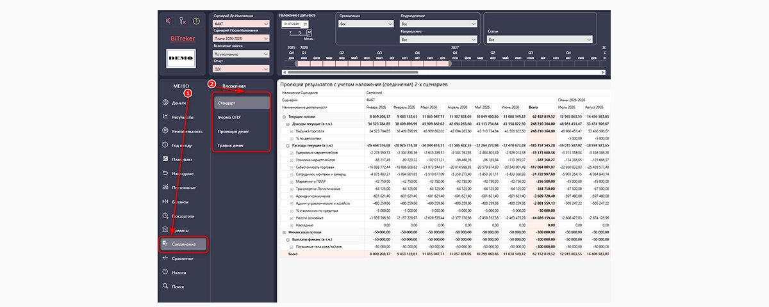This screenshot has width=769, height=307.
Task: Click the Аренда и коммуналка row label
Action: [x=314, y=196]
